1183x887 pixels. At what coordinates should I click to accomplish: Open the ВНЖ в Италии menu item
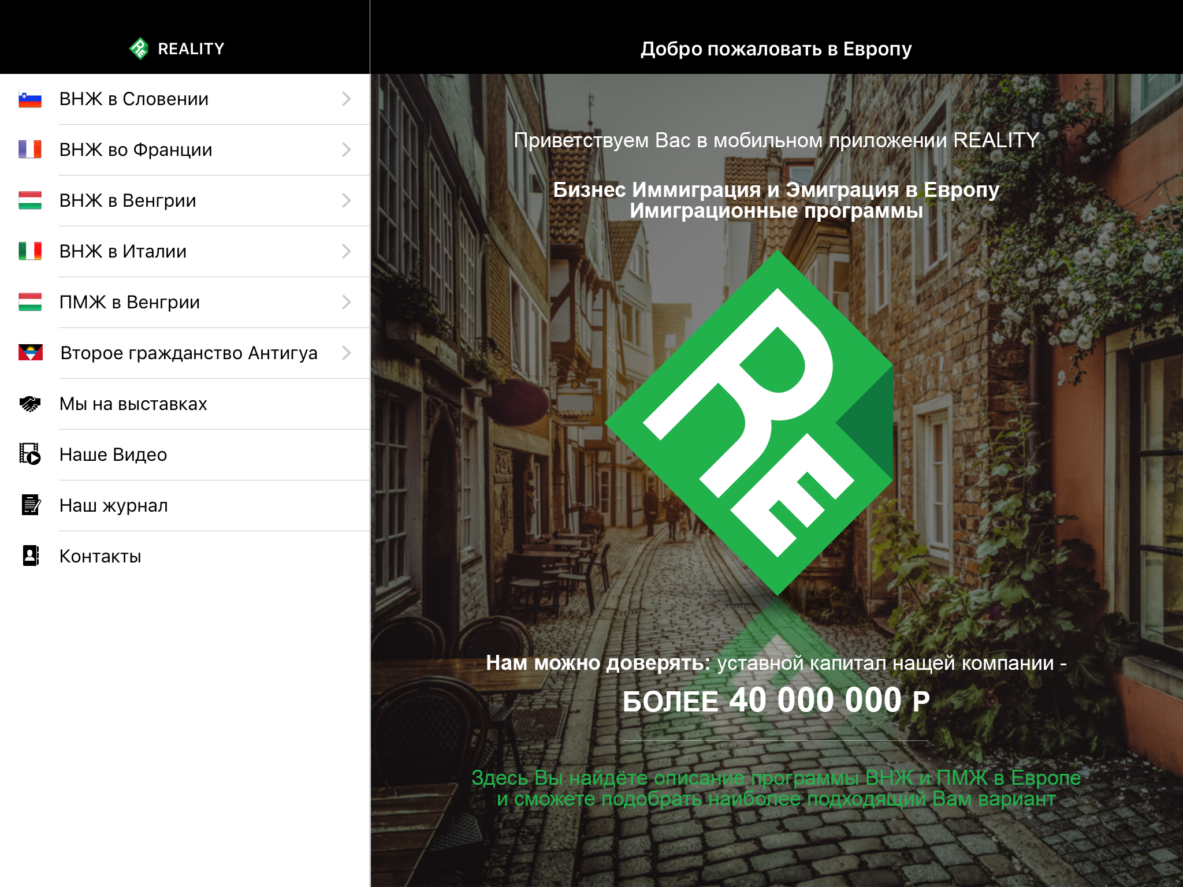pos(123,251)
